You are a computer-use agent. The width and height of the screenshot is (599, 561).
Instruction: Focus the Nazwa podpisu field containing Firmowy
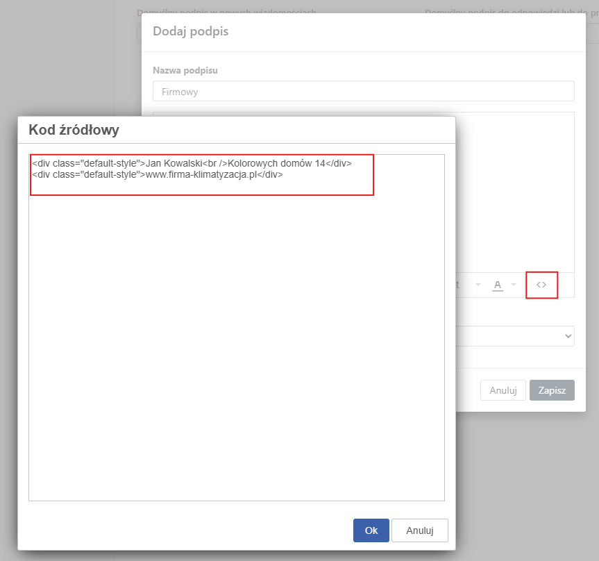[363, 91]
